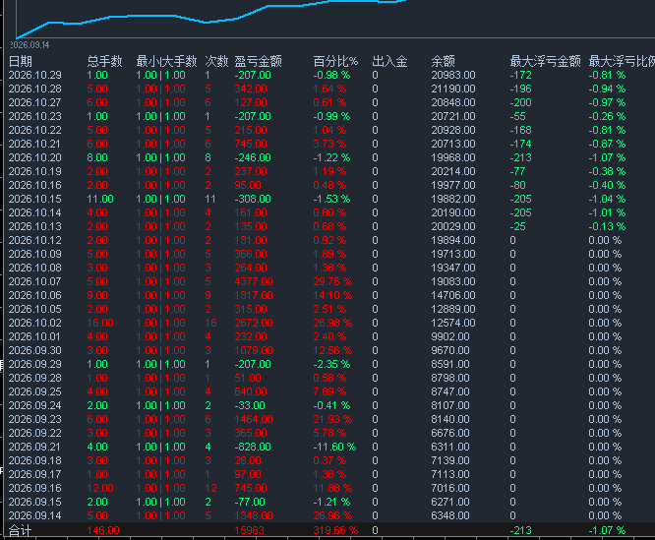
Task: Click percentage 29.76 %
Action: [332, 282]
